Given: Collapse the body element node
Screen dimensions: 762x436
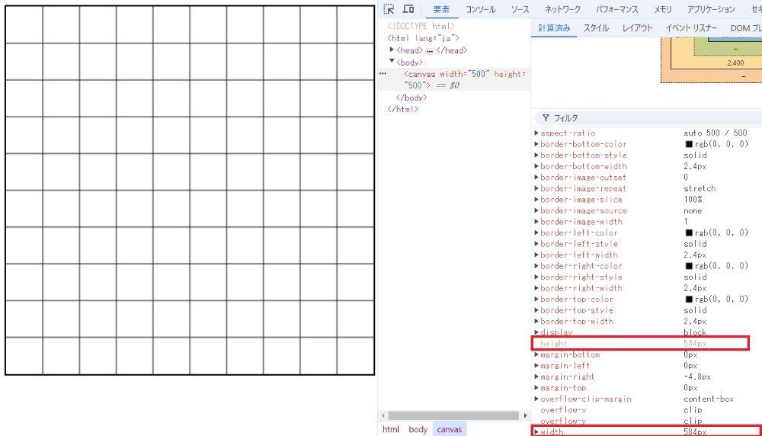Looking at the screenshot, I should point(392,61).
